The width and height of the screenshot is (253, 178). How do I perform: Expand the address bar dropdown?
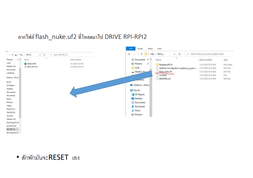[x=174, y=54]
